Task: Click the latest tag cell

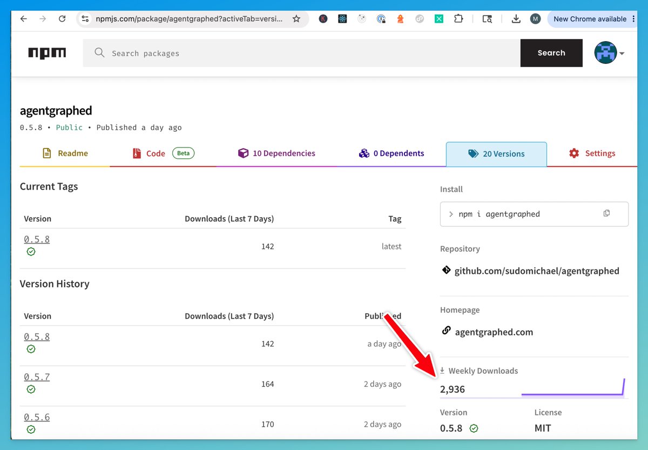Action: pyautogui.click(x=391, y=246)
